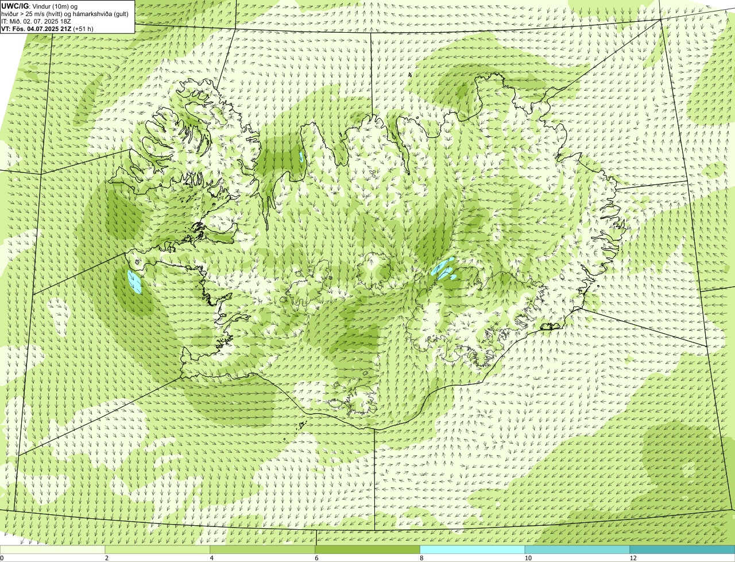Pick the 10–12 turquoise colour bar segment
This screenshot has width=735, height=562.
[x=578, y=549]
